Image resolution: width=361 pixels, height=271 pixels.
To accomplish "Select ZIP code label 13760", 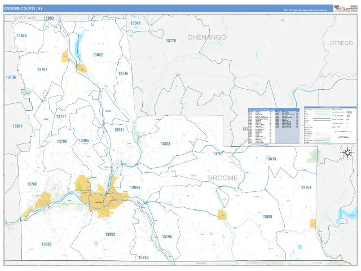I will [x=32, y=184].
